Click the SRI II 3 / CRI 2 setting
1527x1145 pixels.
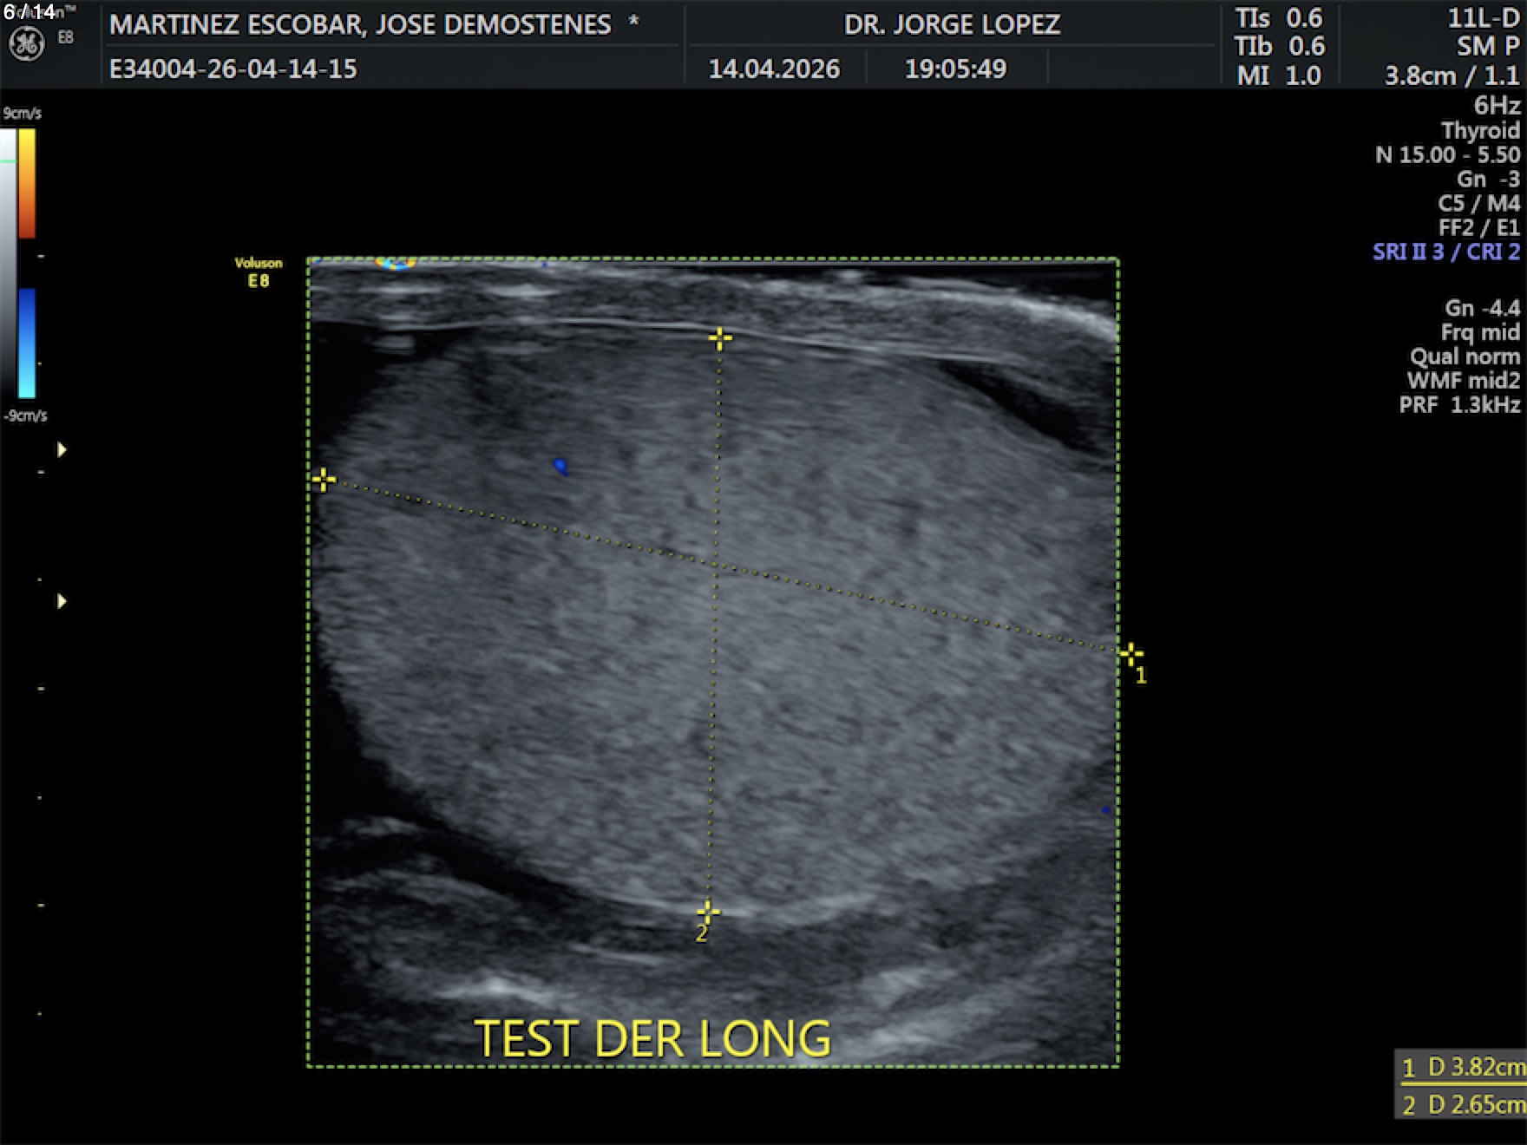pos(1445,252)
